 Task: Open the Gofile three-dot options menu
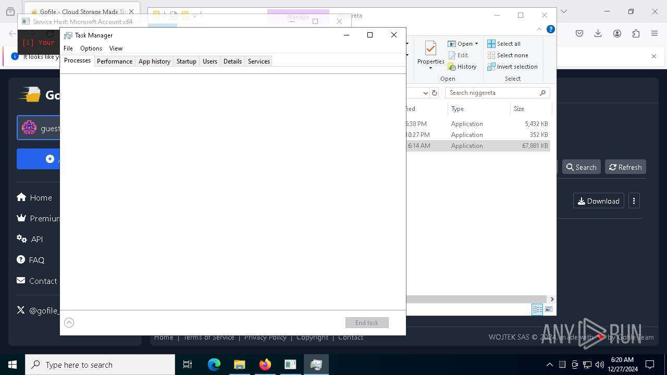[634, 201]
